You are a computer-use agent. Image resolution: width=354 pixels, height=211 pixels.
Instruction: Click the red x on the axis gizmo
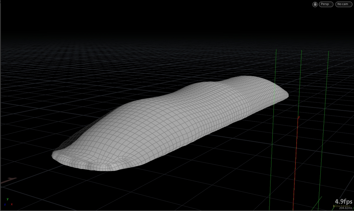click(x=12, y=204)
